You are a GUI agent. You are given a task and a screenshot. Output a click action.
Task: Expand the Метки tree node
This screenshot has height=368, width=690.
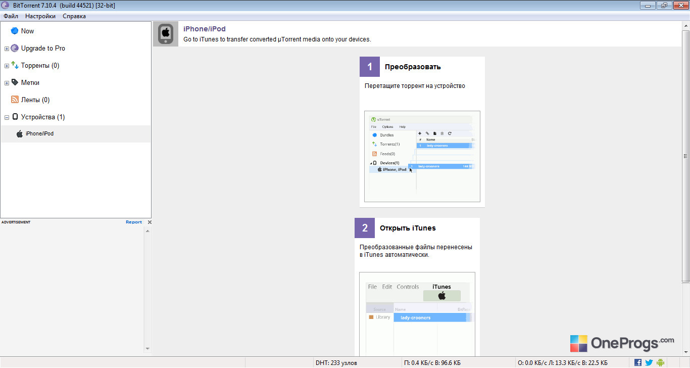click(7, 83)
